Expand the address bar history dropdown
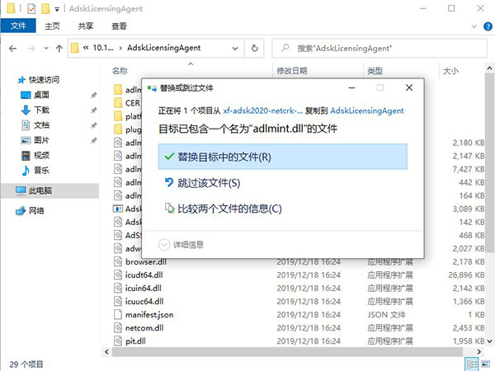The image size is (495, 371). [242, 48]
